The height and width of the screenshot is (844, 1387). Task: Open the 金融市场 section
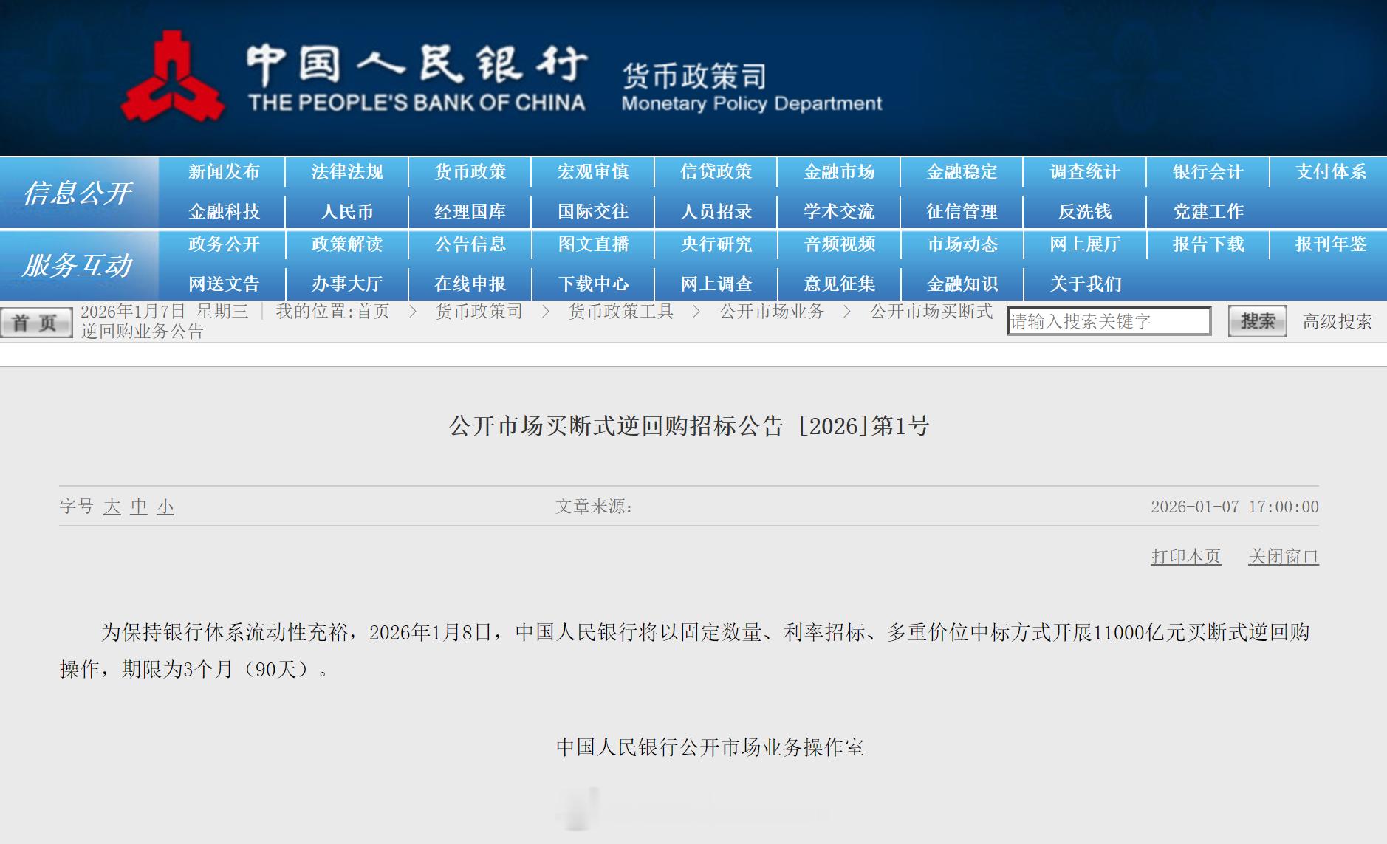coord(839,172)
